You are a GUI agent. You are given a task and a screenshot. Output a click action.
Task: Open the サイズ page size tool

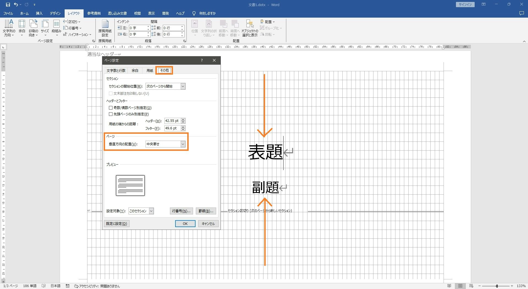click(45, 28)
